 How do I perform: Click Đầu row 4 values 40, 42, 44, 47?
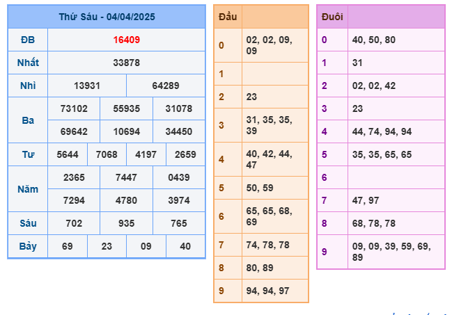270,159
